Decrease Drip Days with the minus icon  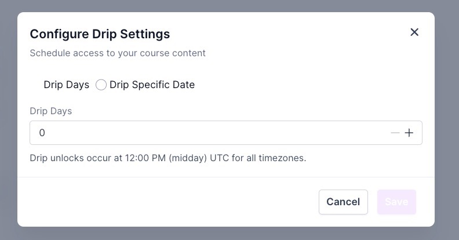click(x=395, y=133)
